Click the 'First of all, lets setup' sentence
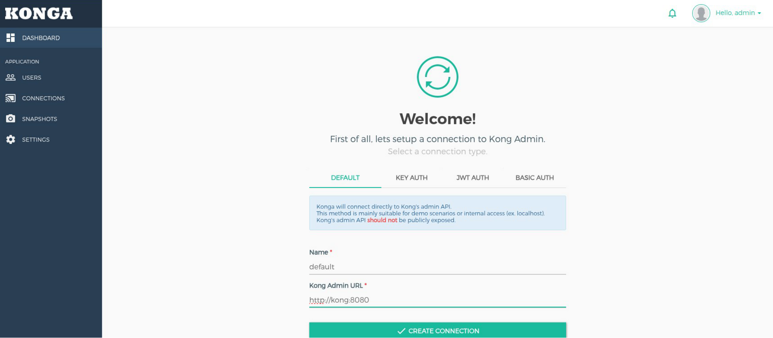This screenshot has height=338, width=773. pyautogui.click(x=437, y=139)
